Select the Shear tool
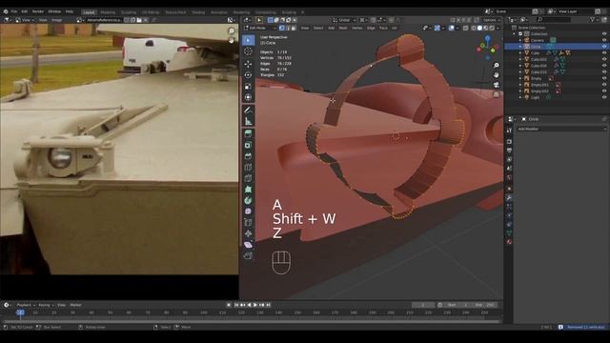Screen dimensions: 610x343 coord(248,245)
